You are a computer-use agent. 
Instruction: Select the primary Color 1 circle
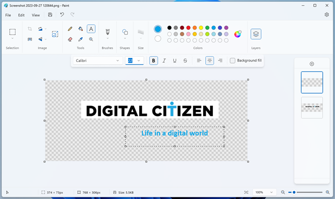(158, 29)
